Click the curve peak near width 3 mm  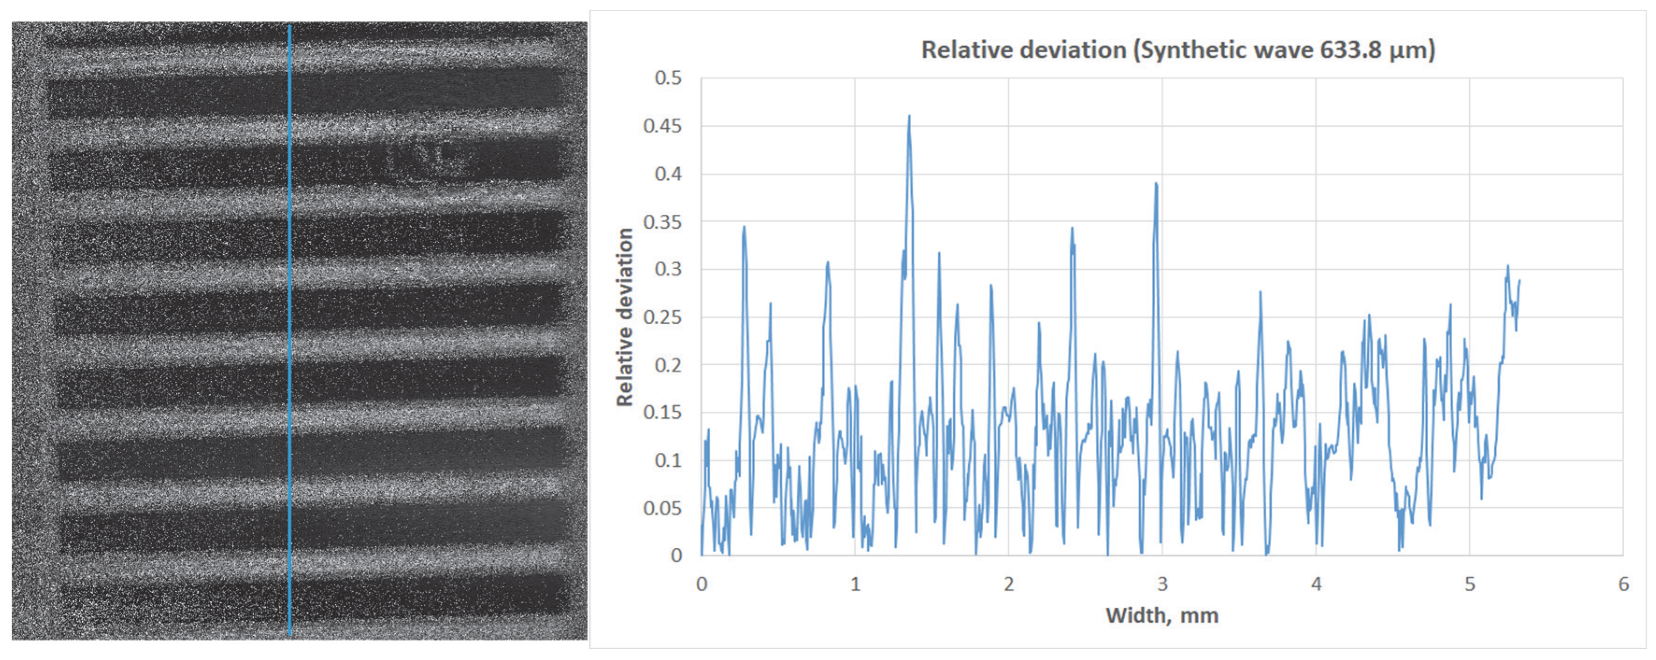[x=1156, y=183]
